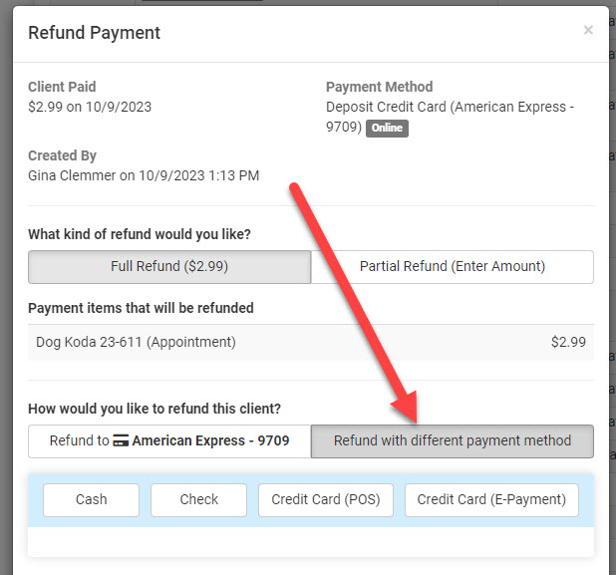Choose Credit Card (POS) refund method

326,500
